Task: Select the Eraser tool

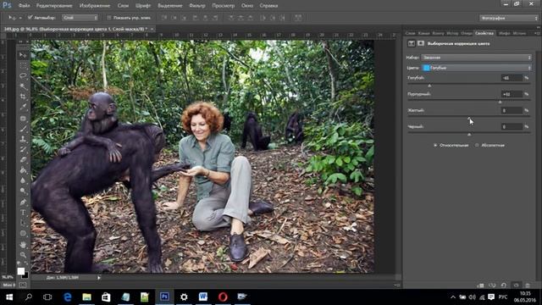Action: pos(23,159)
